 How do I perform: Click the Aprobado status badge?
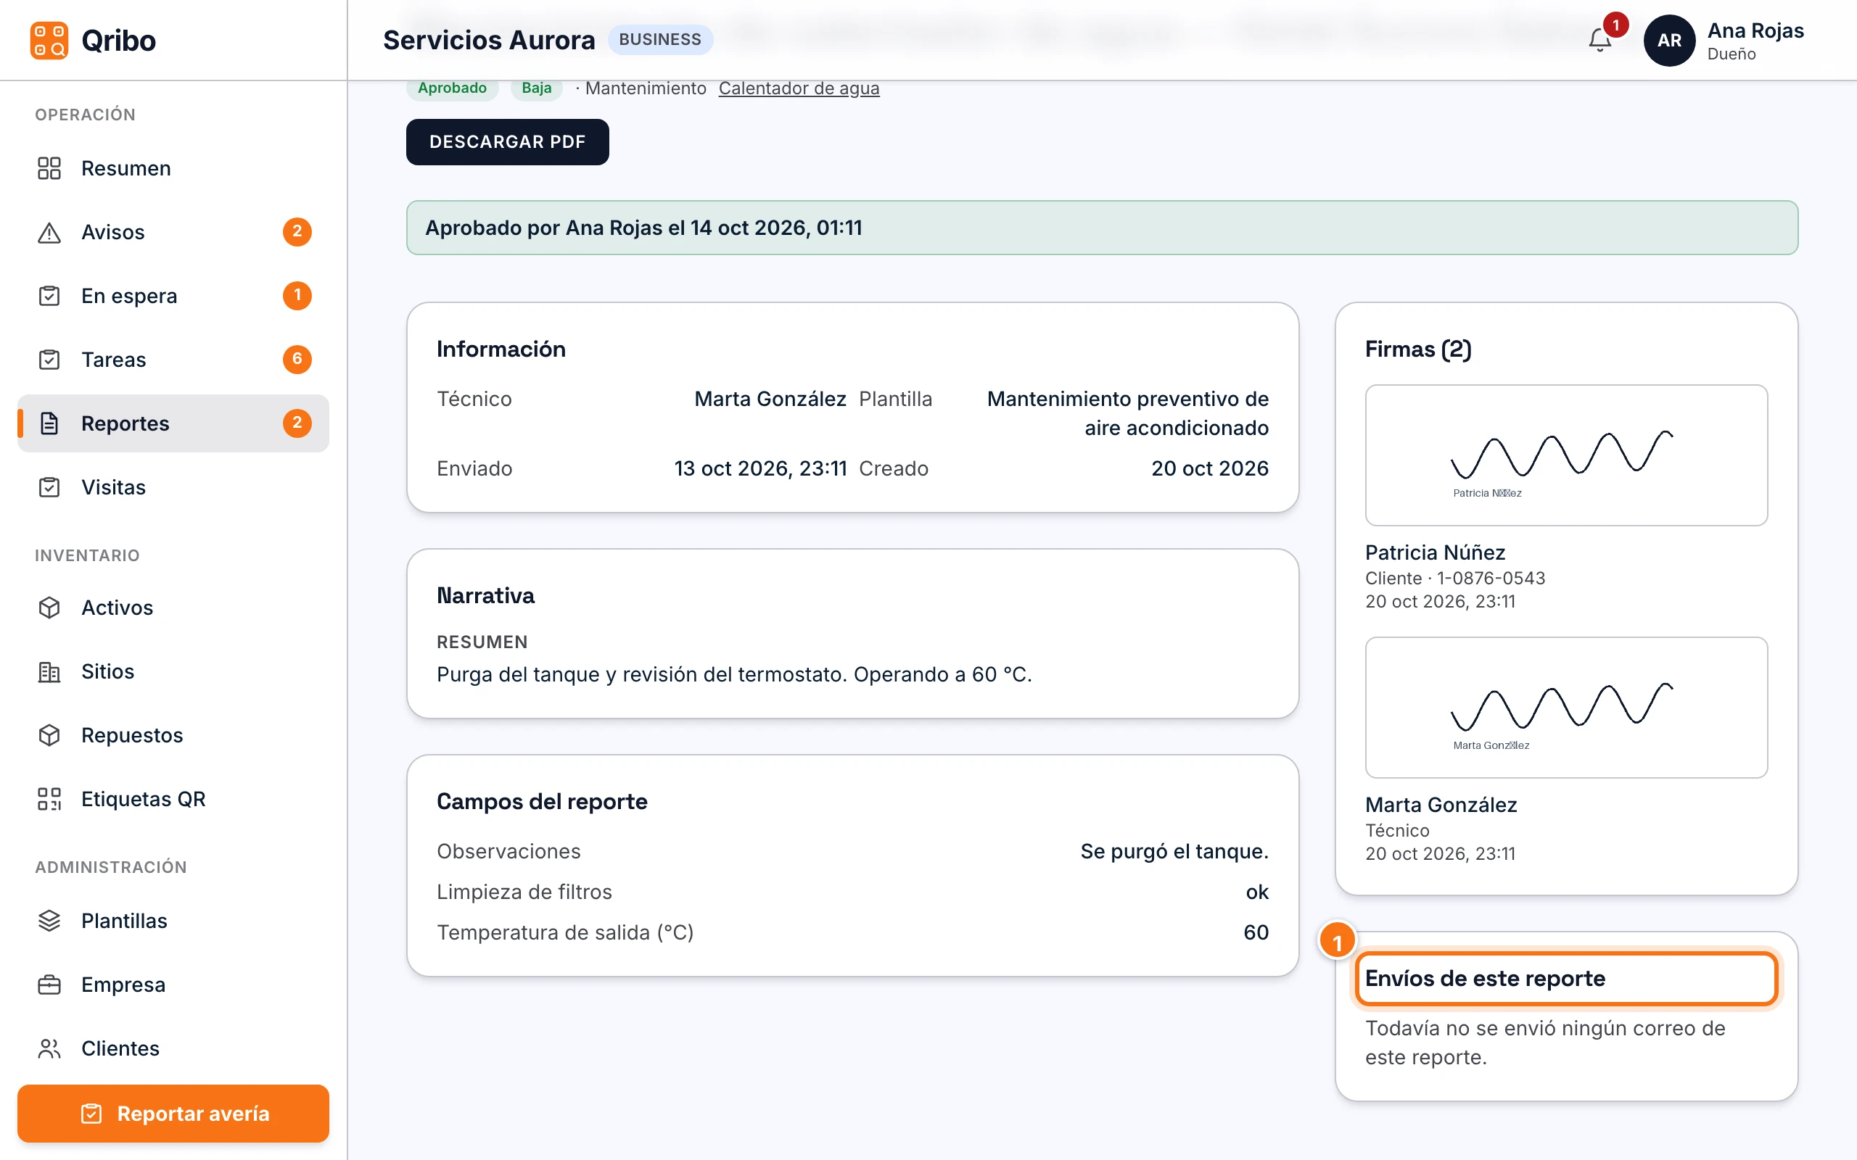coord(452,88)
